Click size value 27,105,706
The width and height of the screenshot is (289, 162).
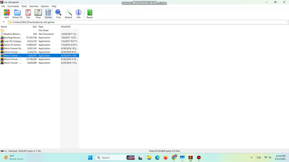point(31,38)
